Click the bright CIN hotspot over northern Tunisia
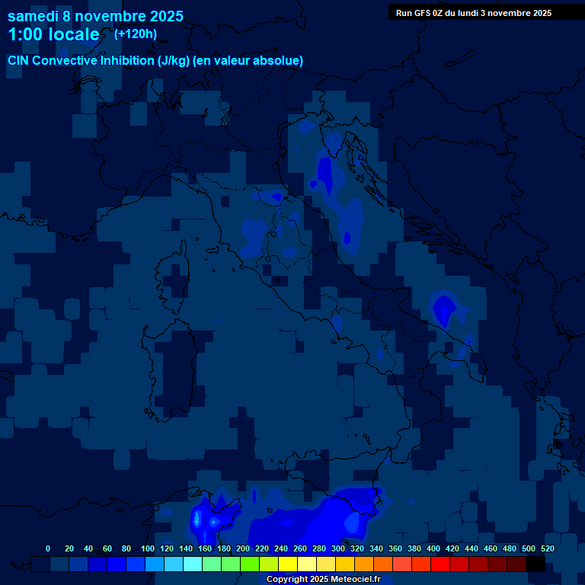 coord(197,519)
